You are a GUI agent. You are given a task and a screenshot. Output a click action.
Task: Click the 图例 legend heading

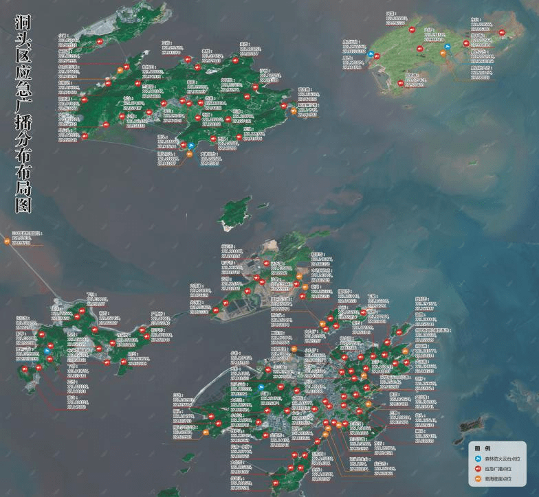[483, 449]
